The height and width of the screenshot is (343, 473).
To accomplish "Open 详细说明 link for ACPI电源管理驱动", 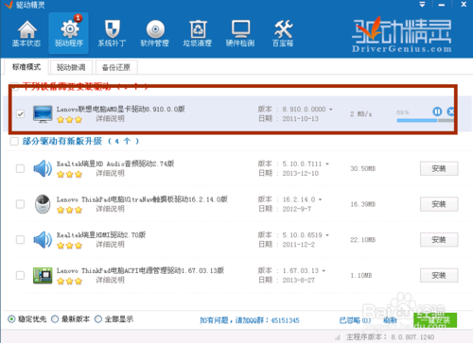I will (110, 280).
